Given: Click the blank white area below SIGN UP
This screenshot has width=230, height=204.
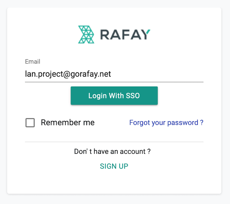Looking at the screenshot, I should point(114,182).
